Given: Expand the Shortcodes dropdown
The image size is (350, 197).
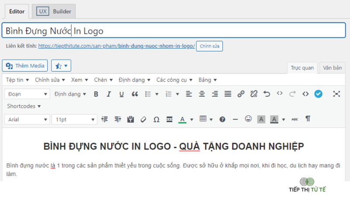Looking at the screenshot, I should click(x=24, y=106).
